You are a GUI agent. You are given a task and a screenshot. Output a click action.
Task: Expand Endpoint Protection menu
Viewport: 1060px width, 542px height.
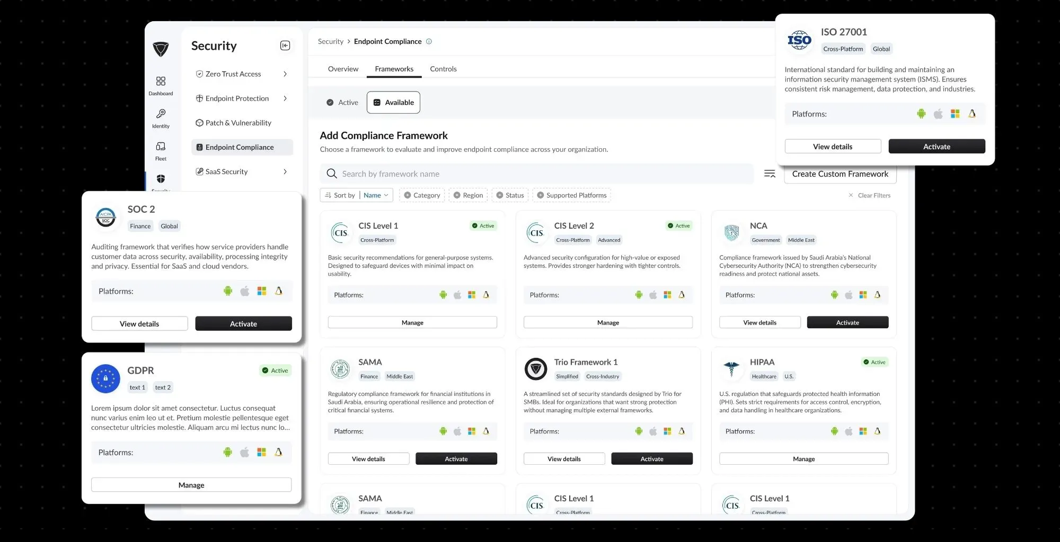point(285,98)
